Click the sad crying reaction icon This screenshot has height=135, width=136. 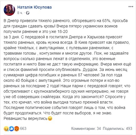pos(6,129)
